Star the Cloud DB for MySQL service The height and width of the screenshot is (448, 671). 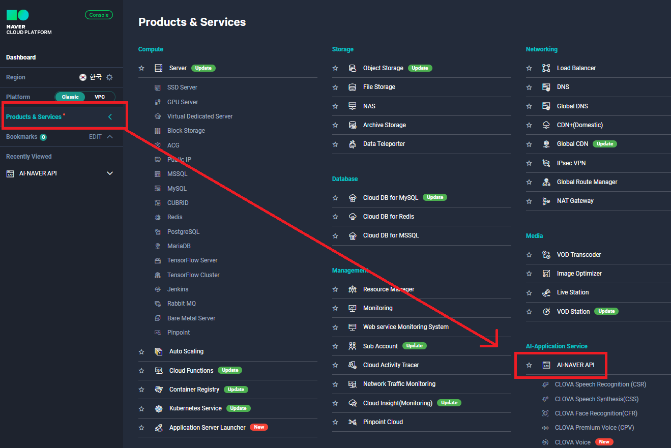[x=335, y=198]
